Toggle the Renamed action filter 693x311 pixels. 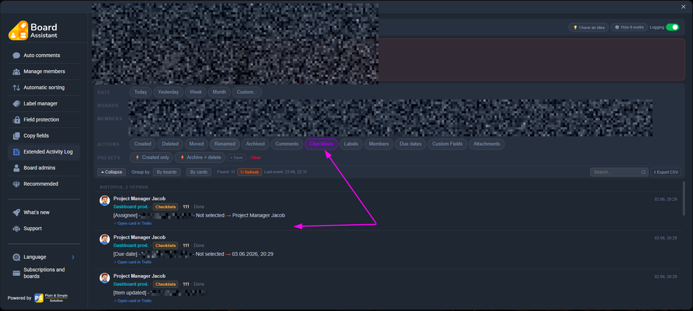click(x=225, y=144)
